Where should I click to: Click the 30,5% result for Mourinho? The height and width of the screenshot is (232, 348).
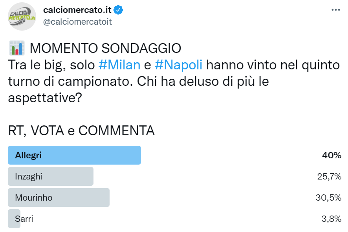click(x=329, y=198)
